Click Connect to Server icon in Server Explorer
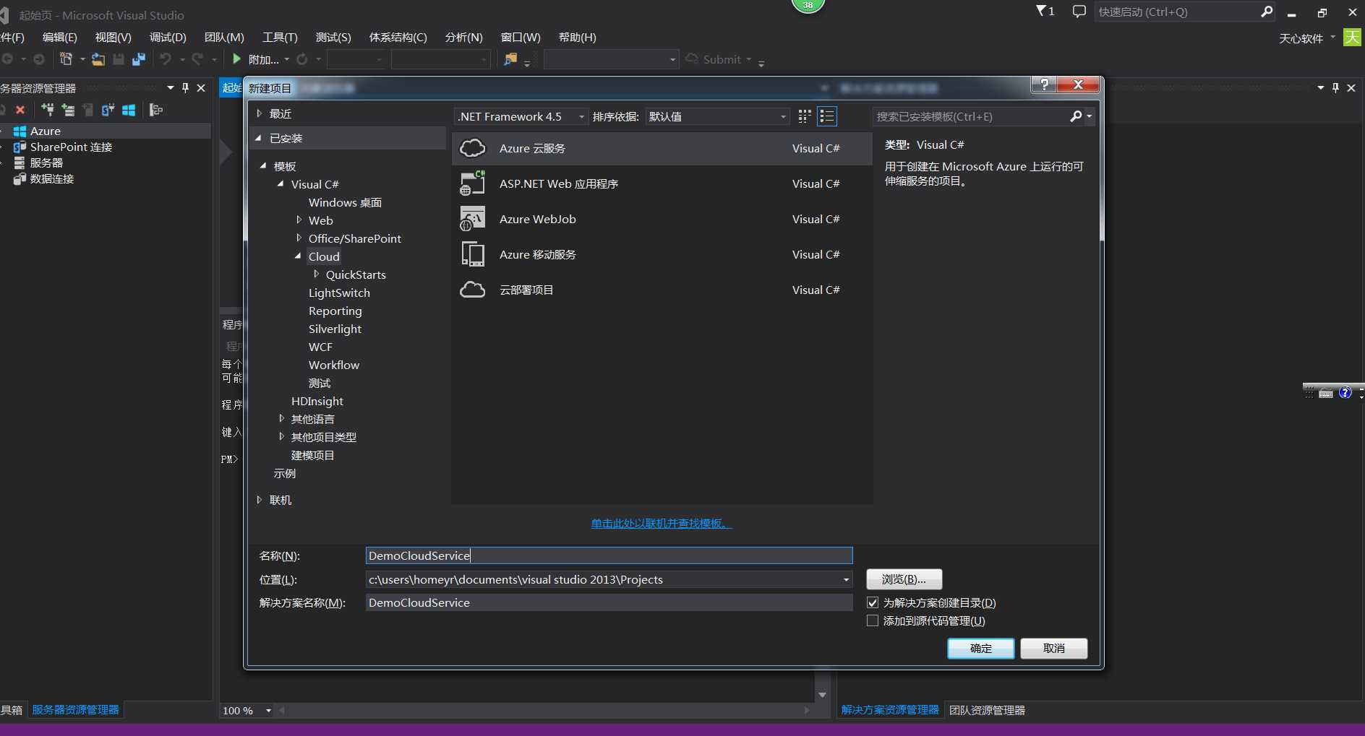This screenshot has height=736, width=1365. coord(68,110)
